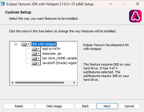Select the Set JAVA_HOME variable tree item

click(x=59, y=58)
